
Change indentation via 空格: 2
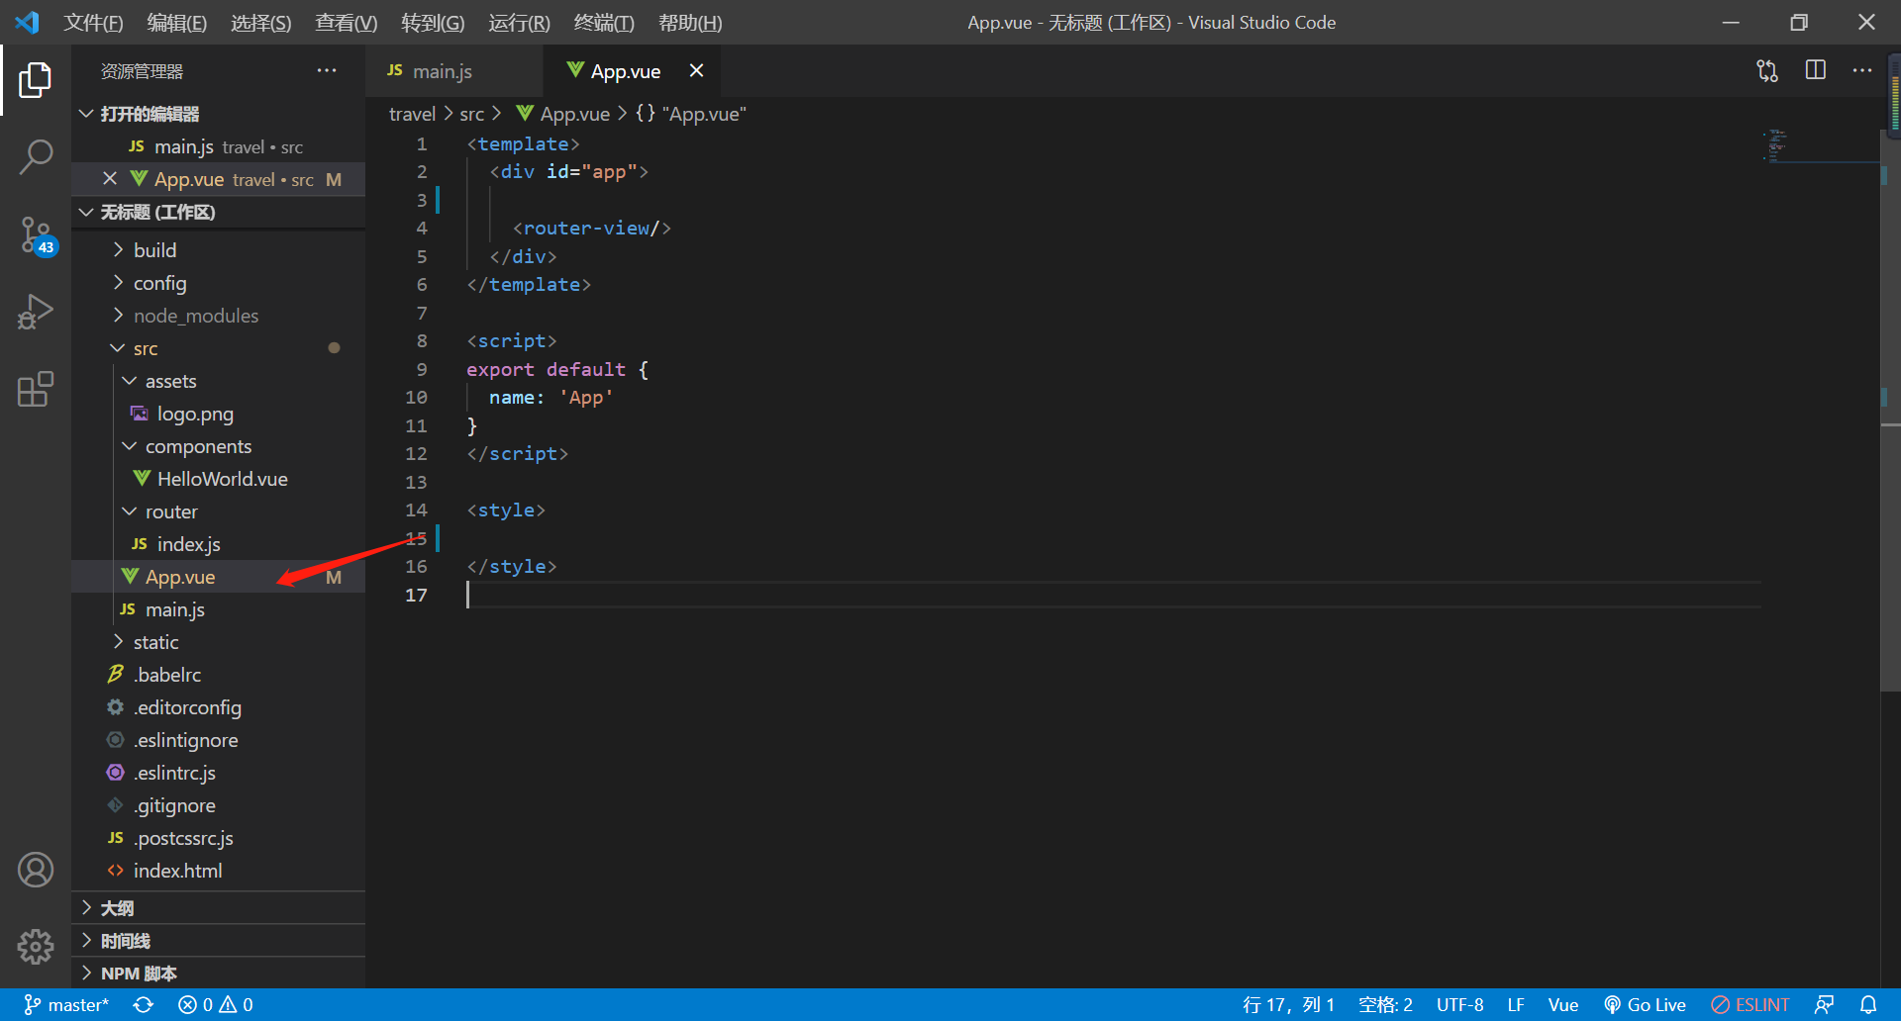pyautogui.click(x=1385, y=1005)
